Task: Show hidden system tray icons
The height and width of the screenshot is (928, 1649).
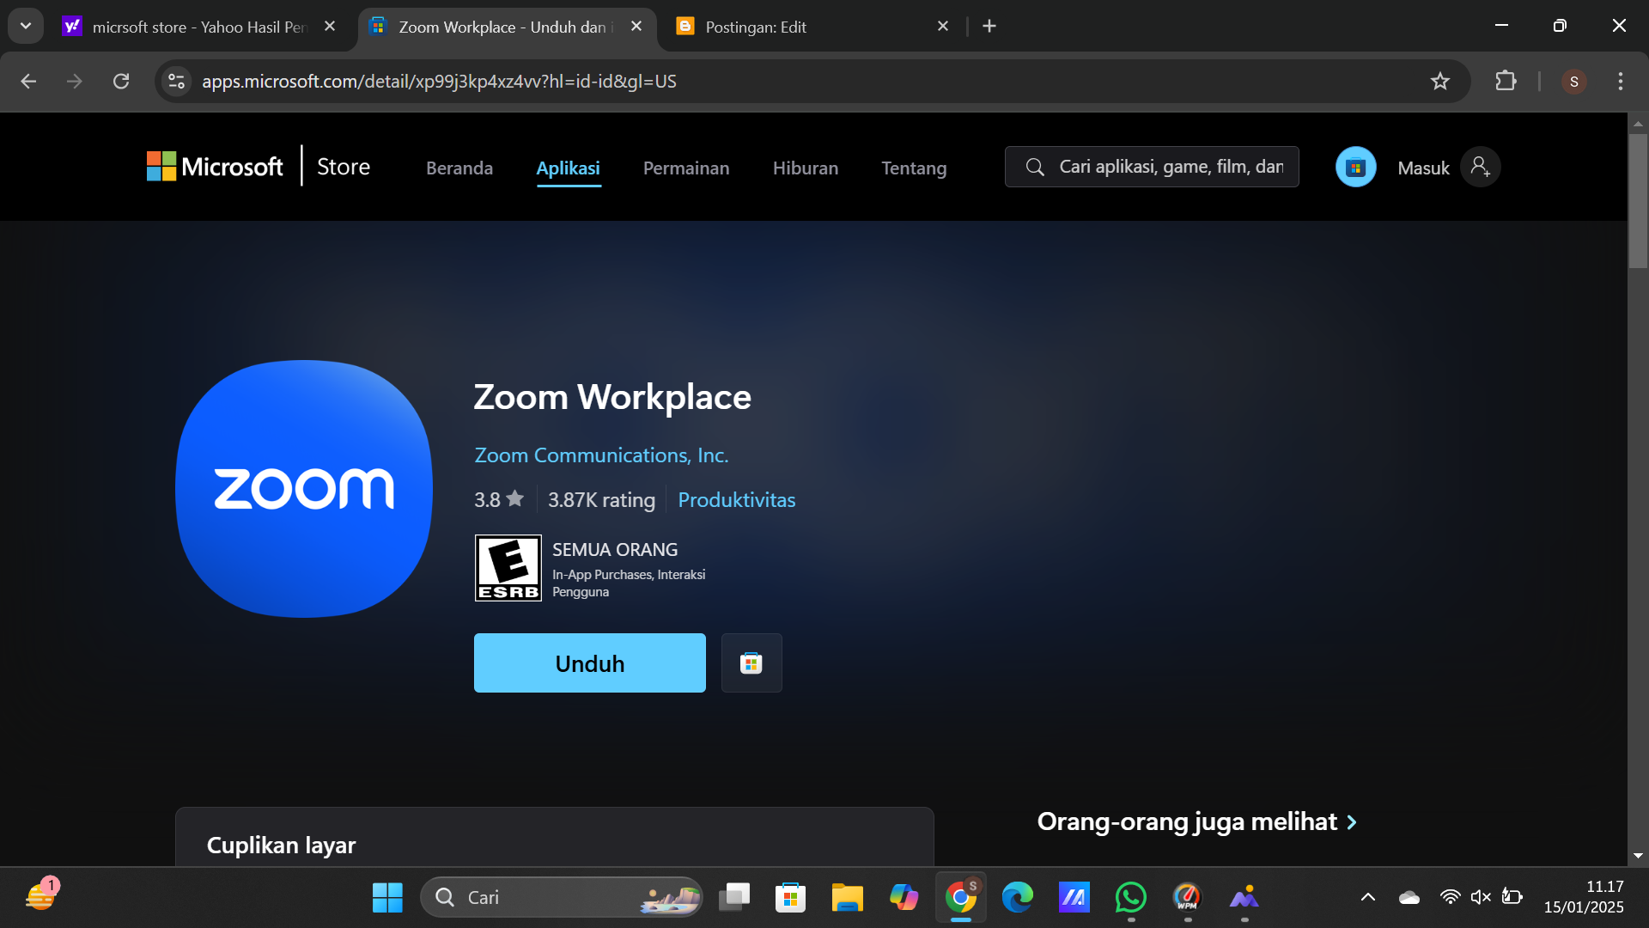Action: pos(1368,897)
